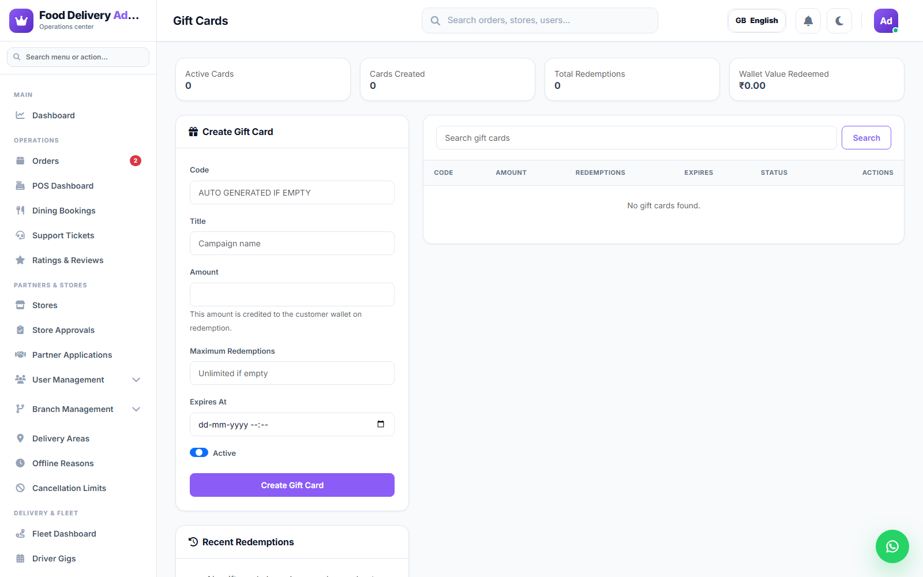Toggle the Active switch off
923x577 pixels.
199,453
